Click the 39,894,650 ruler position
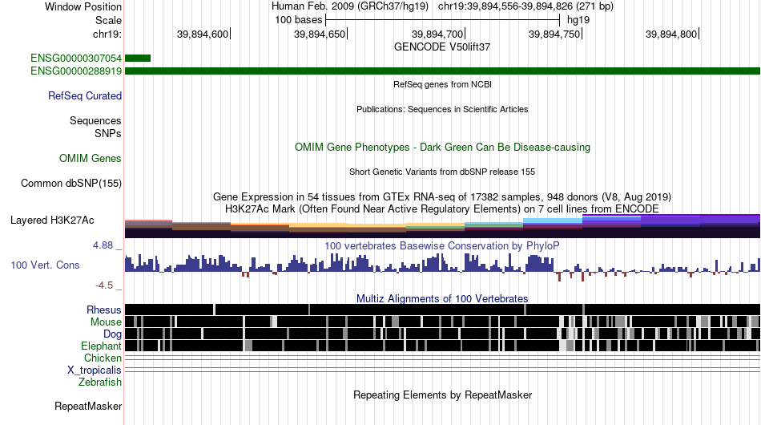Viewport: 761px width, 425px height. click(320, 34)
